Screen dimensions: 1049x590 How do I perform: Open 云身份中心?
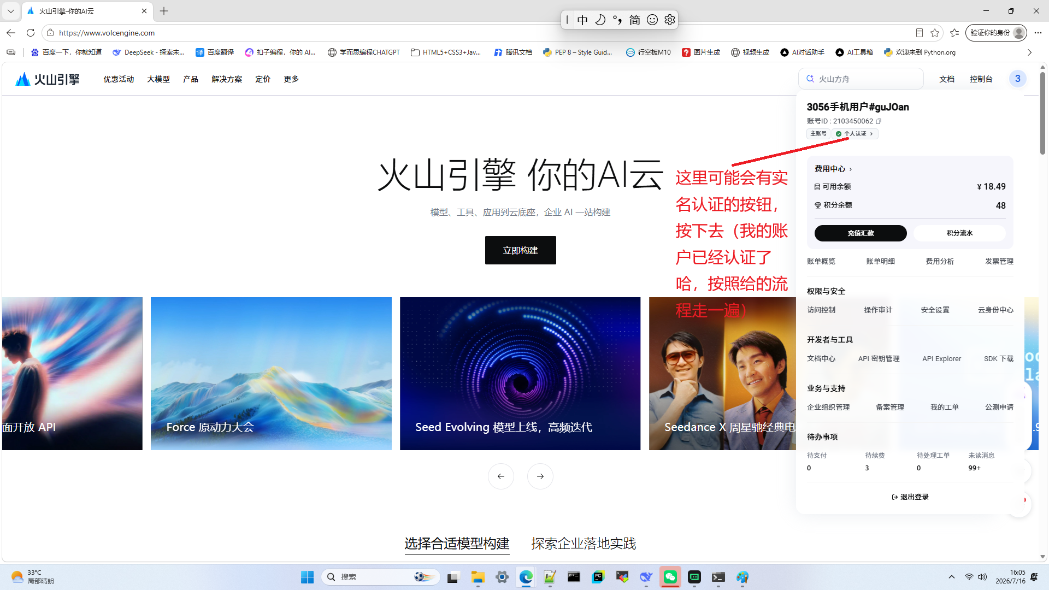point(995,310)
